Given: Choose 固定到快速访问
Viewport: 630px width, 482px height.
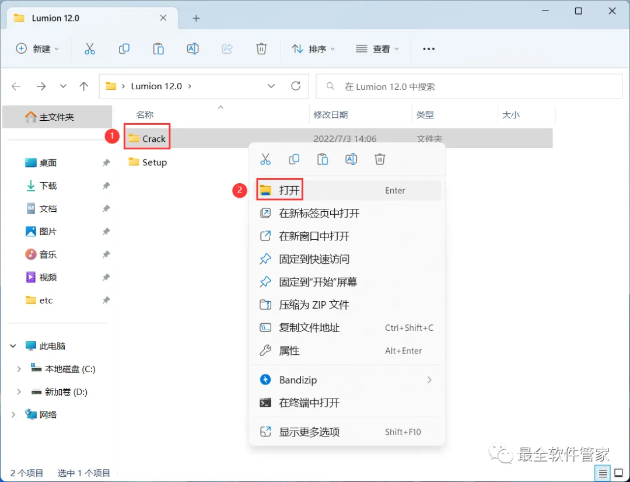Looking at the screenshot, I should coord(346,259).
